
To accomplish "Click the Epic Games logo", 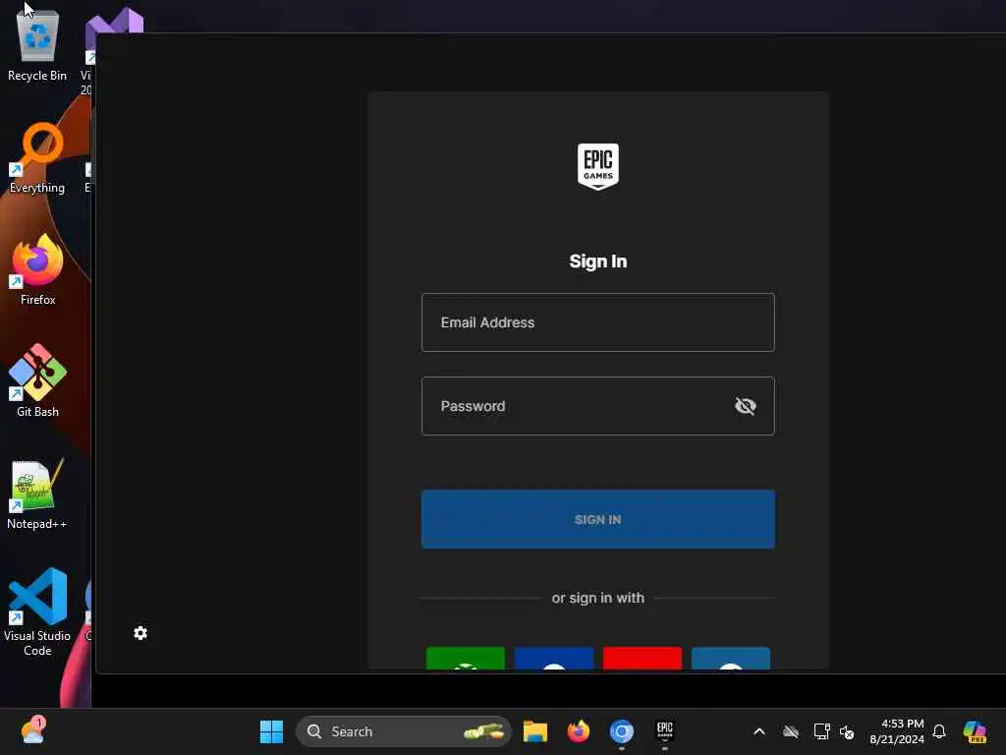I will 598,166.
